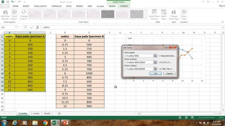Click Switch Row/Column button
This screenshot has width=225, height=126.
click(154, 15)
